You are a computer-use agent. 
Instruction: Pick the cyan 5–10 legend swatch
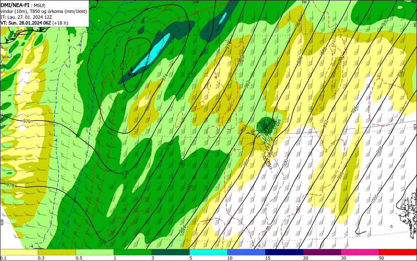pos(208,252)
